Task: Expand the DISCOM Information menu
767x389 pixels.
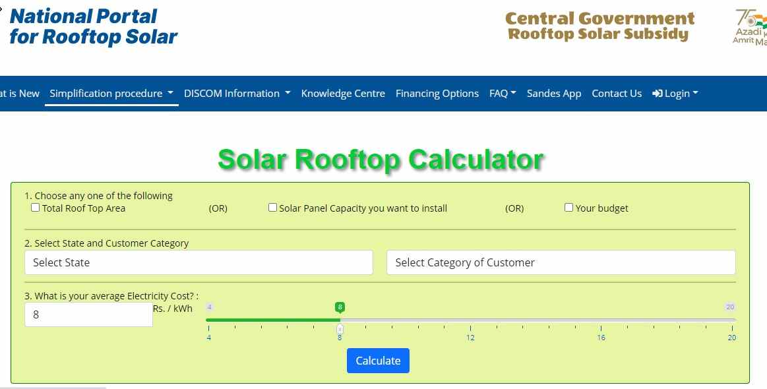Action: coord(237,93)
